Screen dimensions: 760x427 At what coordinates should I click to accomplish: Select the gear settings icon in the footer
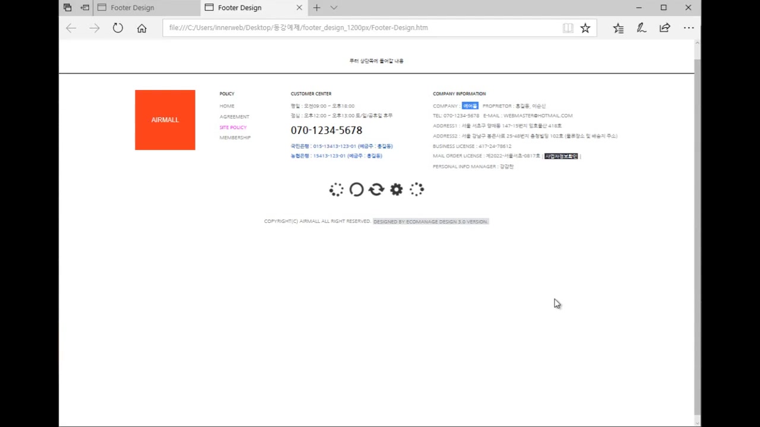[396, 189]
